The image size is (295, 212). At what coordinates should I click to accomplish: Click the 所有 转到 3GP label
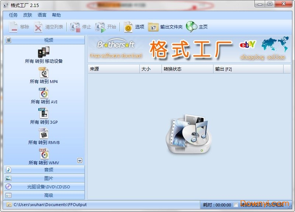(x=44, y=122)
